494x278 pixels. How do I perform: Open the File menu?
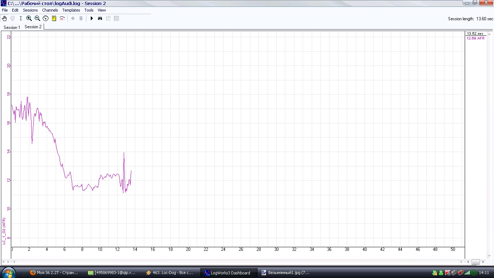pos(5,10)
